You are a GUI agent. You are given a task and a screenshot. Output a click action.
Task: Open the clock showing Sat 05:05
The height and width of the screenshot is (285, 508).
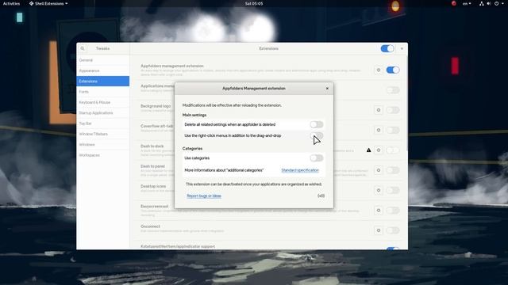point(254,3)
